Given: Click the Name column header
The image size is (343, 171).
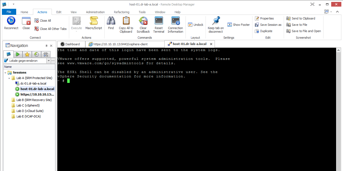Looking at the screenshot, I should click(29, 67).
